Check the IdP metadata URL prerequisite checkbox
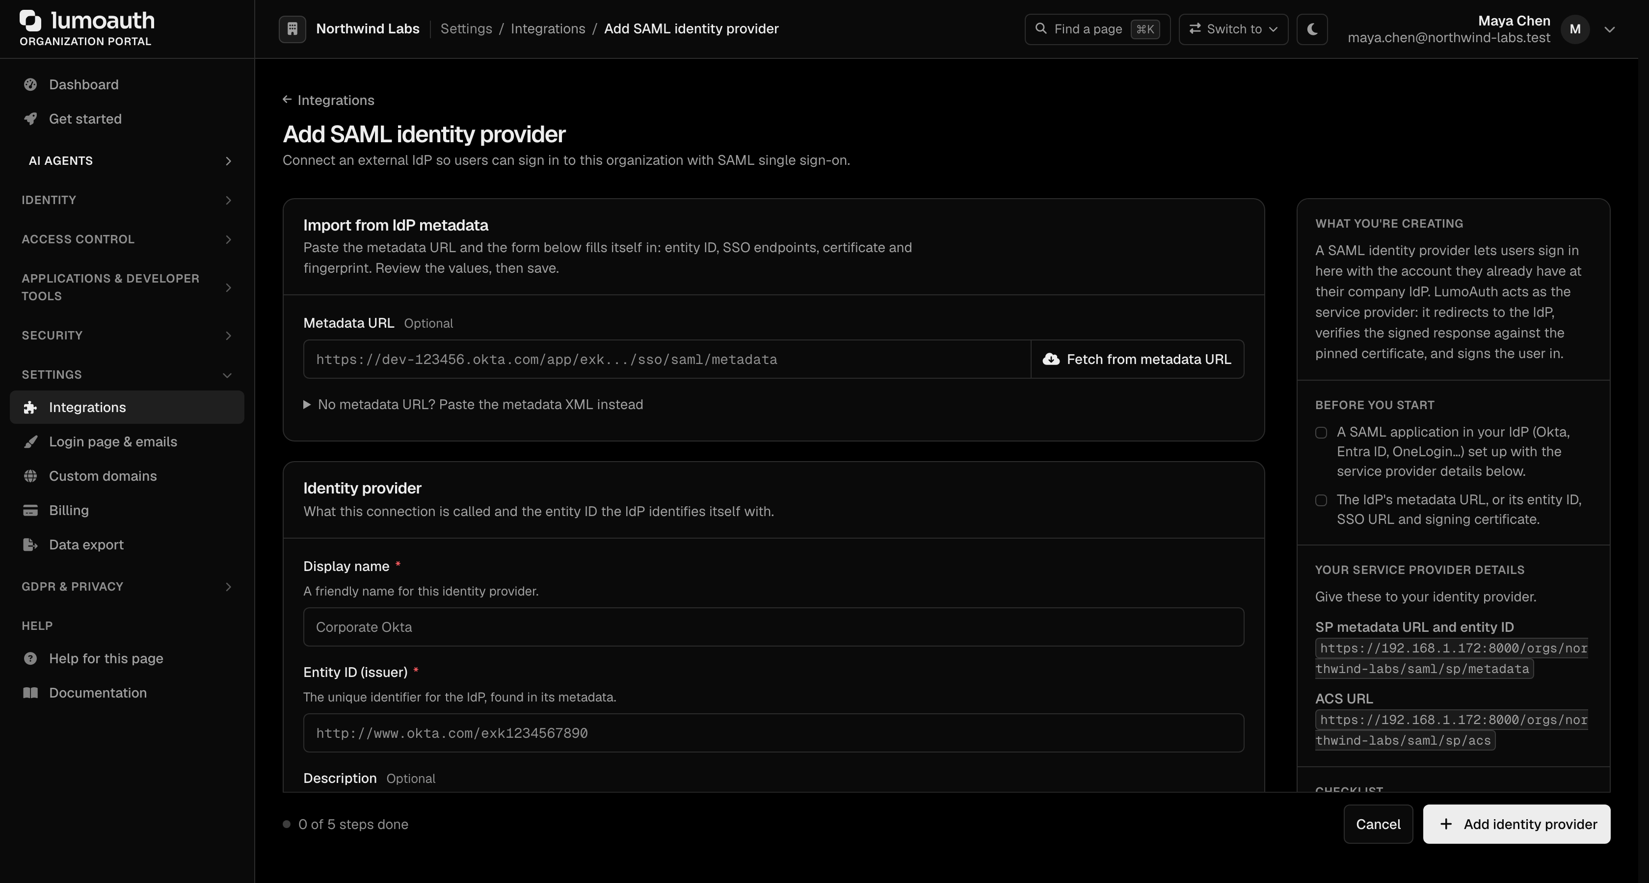The height and width of the screenshot is (883, 1649). [1321, 500]
